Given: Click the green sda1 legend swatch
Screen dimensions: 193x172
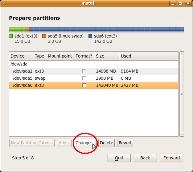Looking at the screenshot, I should coord(11,36).
